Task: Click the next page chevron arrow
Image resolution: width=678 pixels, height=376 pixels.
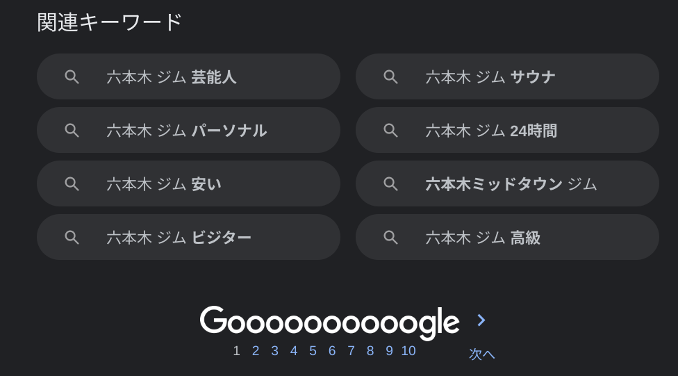Action: pyautogui.click(x=481, y=320)
